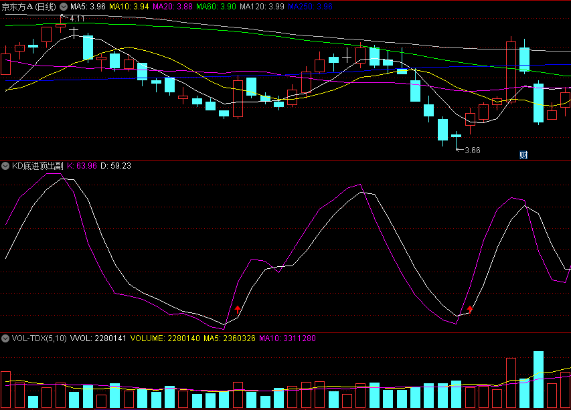The width and height of the screenshot is (571, 410).
Task: Click the second red buy arrow in KD panel
Action: pos(470,309)
